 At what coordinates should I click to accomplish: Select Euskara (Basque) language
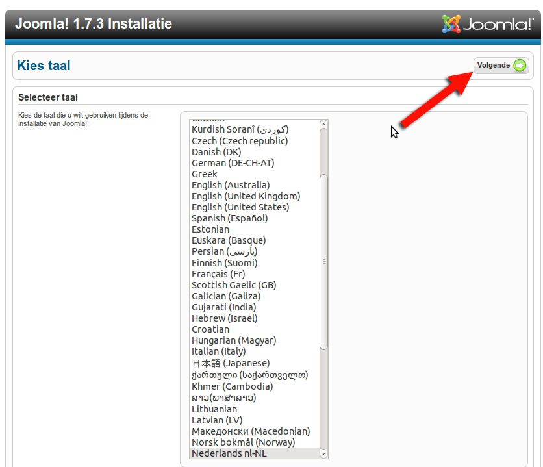[x=255, y=240]
